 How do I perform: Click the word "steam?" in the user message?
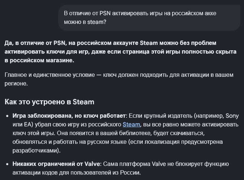[x=97, y=22]
